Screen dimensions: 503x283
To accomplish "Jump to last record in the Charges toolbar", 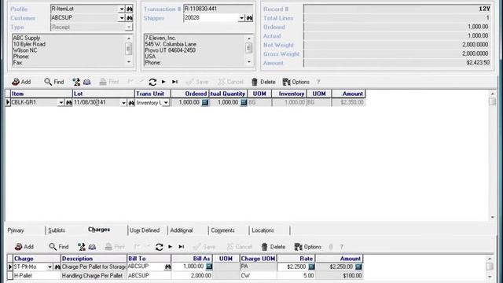I will coord(182,246).
